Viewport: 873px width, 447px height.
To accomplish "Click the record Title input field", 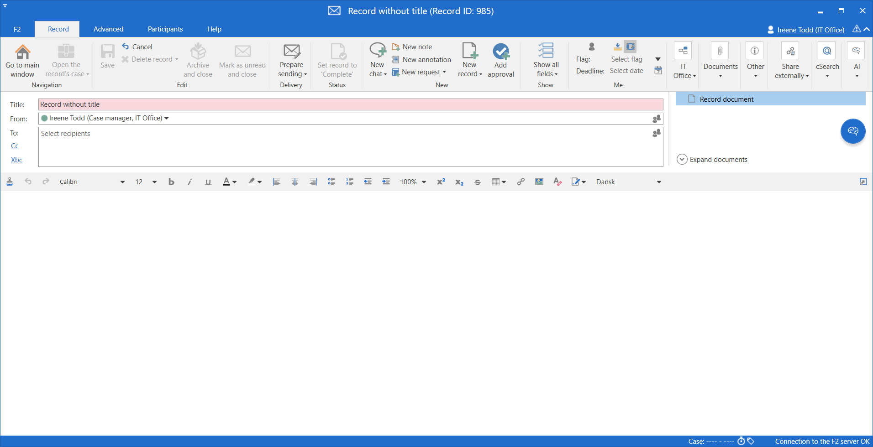I will pos(350,104).
